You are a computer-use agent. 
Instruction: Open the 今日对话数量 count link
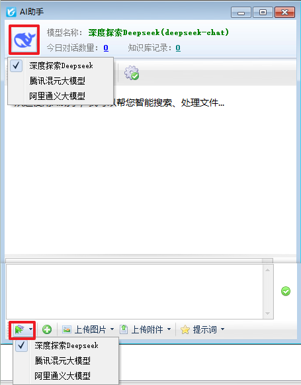106,48
